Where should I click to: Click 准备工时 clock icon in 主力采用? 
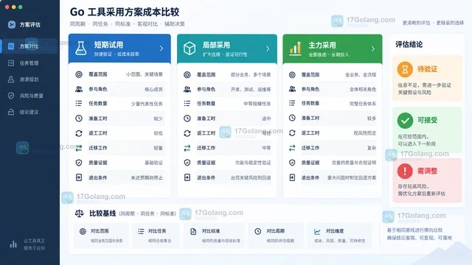(x=292, y=118)
